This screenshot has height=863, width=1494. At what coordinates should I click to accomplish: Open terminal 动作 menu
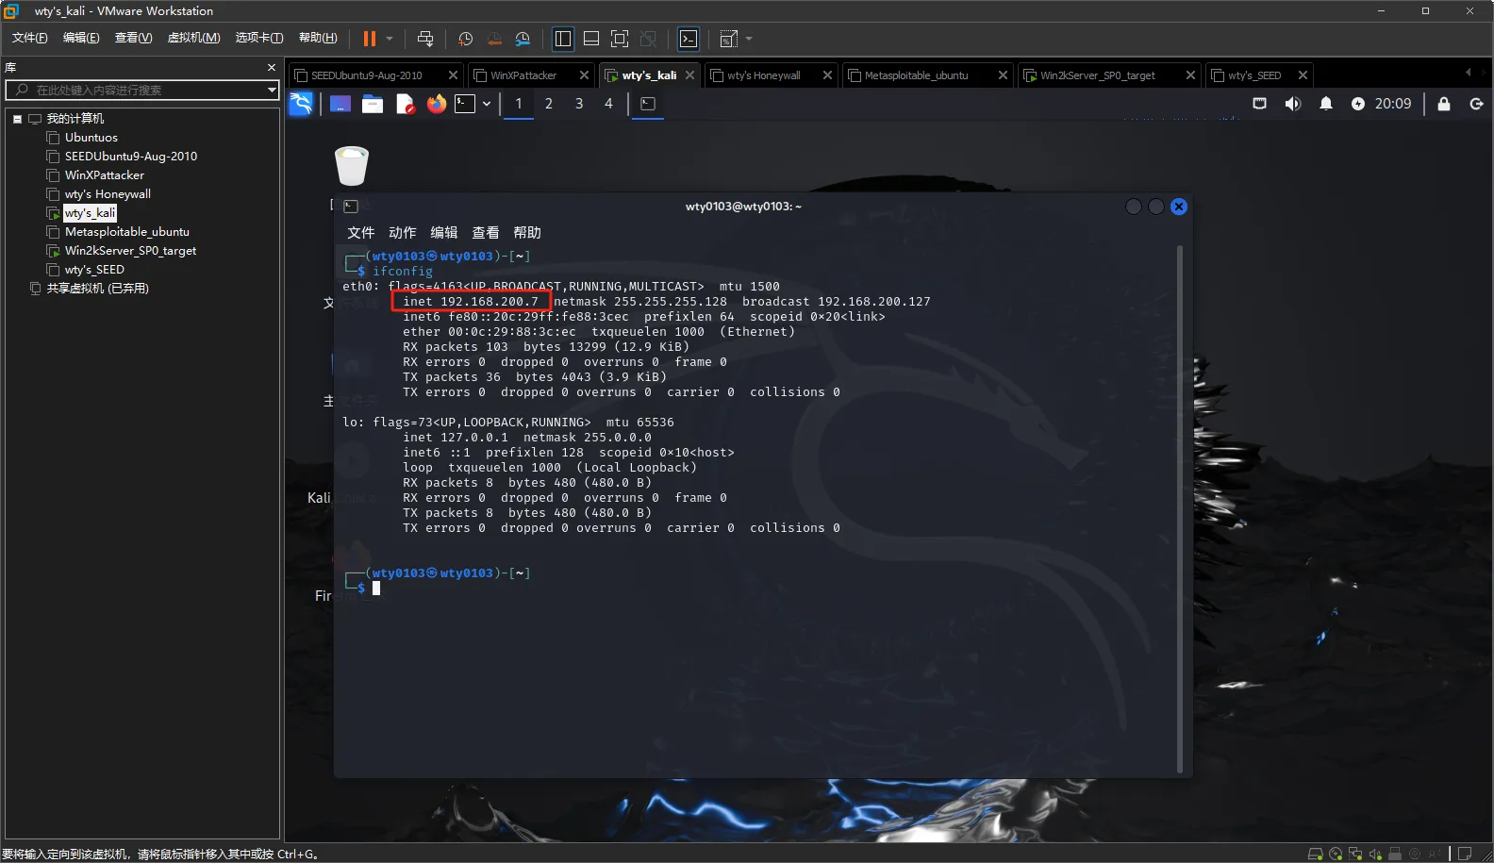(x=403, y=233)
